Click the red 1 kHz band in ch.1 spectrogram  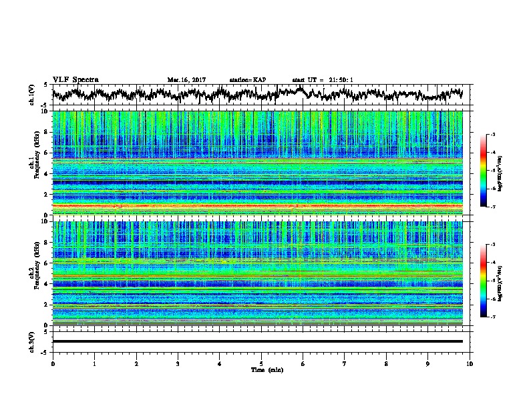[258, 205]
